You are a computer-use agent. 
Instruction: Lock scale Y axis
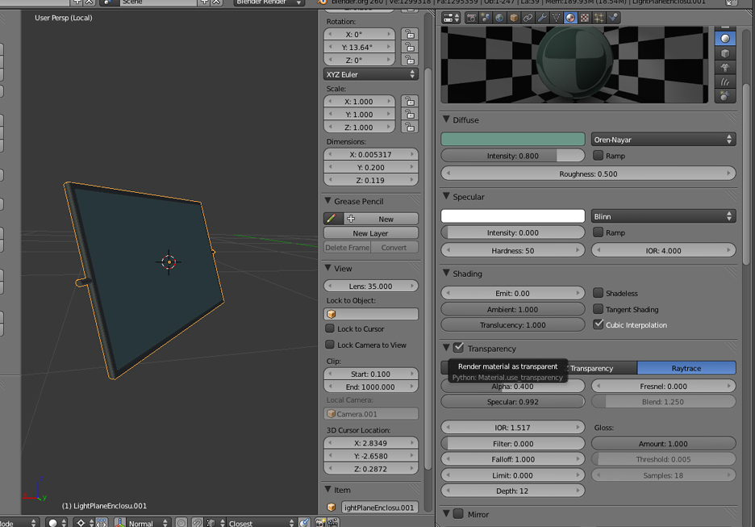[409, 114]
